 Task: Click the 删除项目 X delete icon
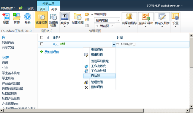pos(86,87)
